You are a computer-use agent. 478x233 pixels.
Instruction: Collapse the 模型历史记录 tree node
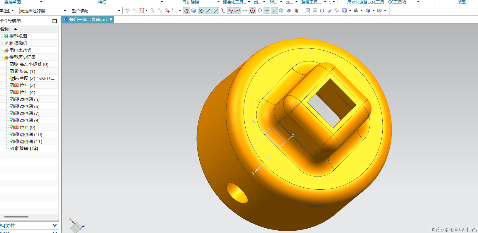(1, 57)
